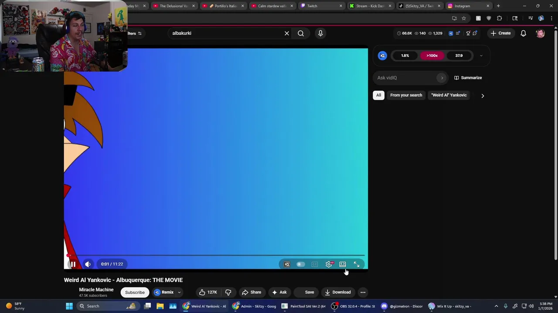The height and width of the screenshot is (313, 558).
Task: Like the video with 127K thumbs up
Action: [208, 292]
